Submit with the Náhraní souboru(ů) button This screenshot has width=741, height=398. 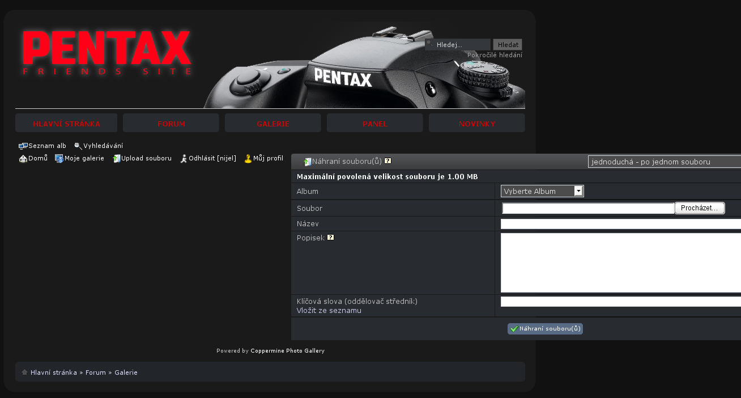pyautogui.click(x=545, y=329)
